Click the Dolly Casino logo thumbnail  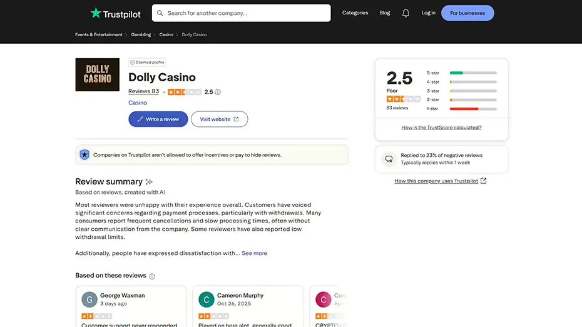(x=97, y=74)
